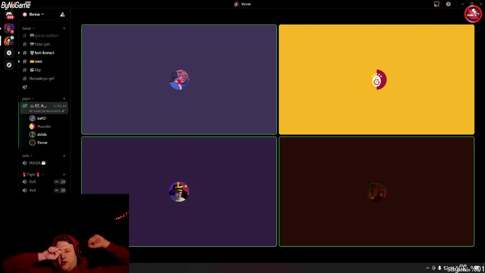Click 6:51:14 channel timer text
The image size is (485, 273).
pos(60,106)
